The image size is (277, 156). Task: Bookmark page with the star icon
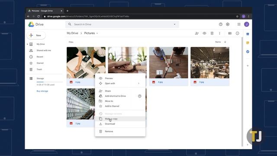(237, 16)
